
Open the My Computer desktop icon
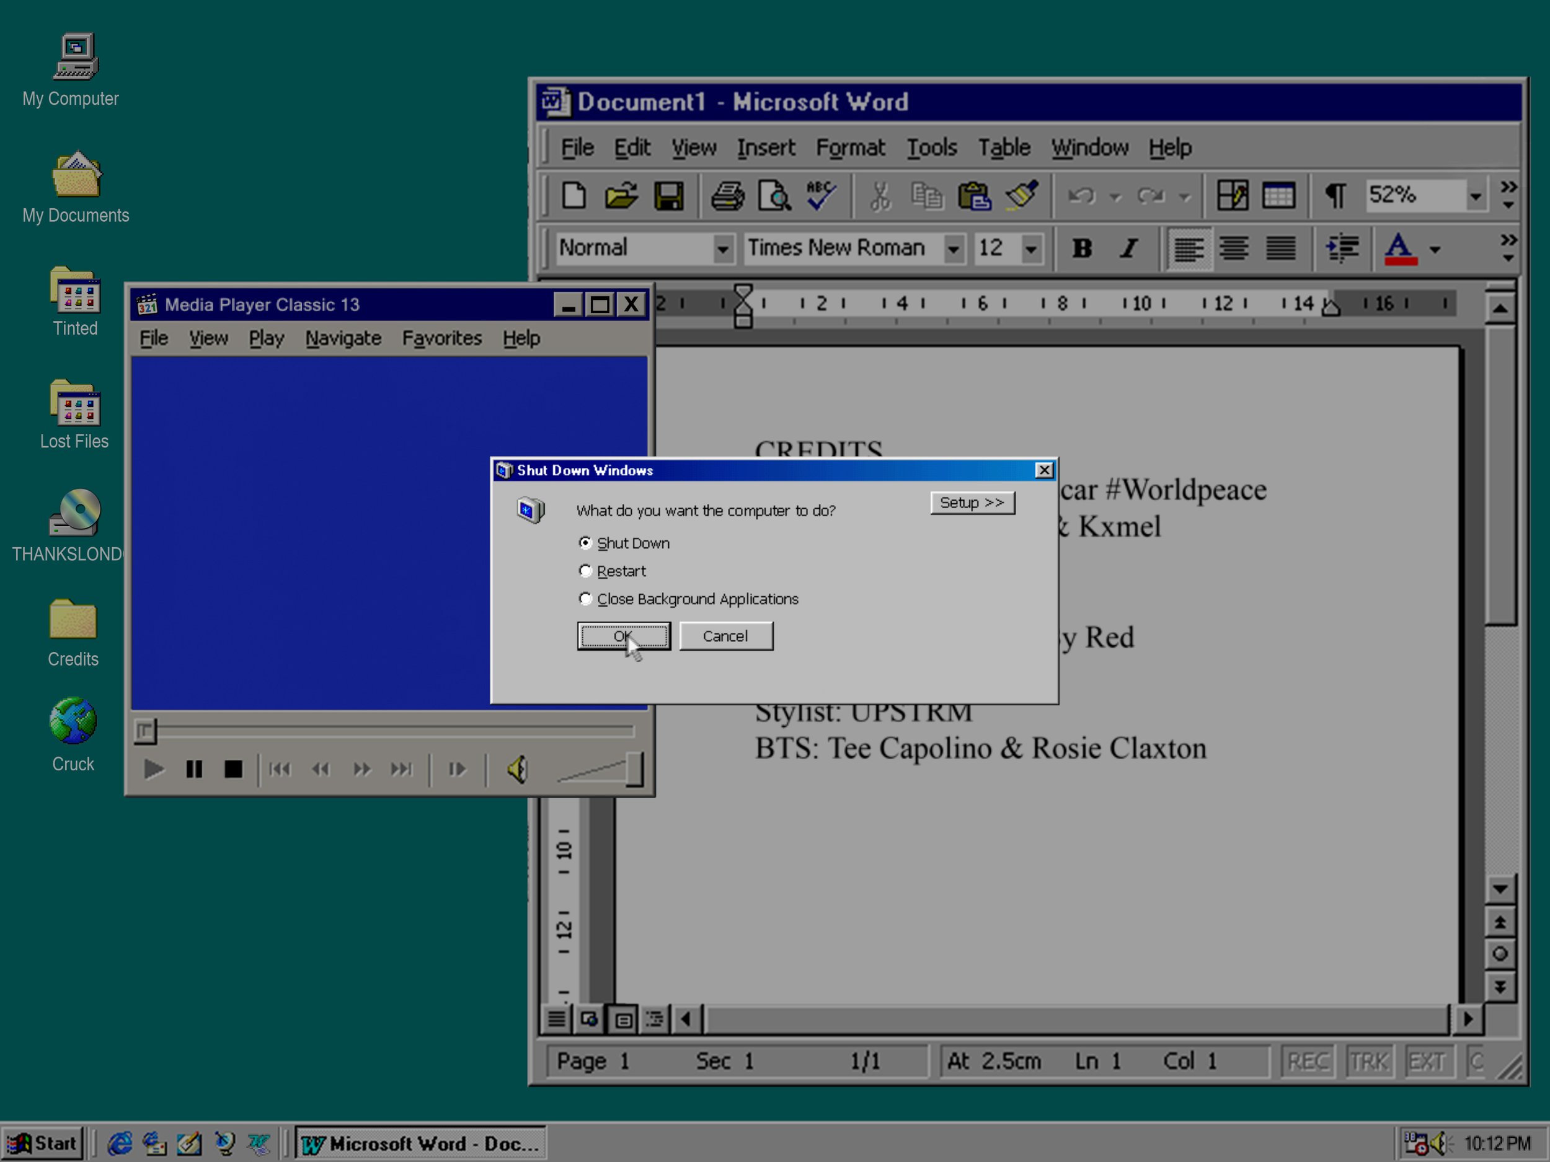coord(71,70)
